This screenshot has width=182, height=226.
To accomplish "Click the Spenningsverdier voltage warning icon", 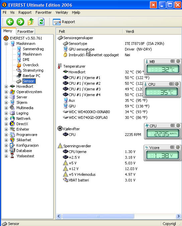I will point(60,146).
